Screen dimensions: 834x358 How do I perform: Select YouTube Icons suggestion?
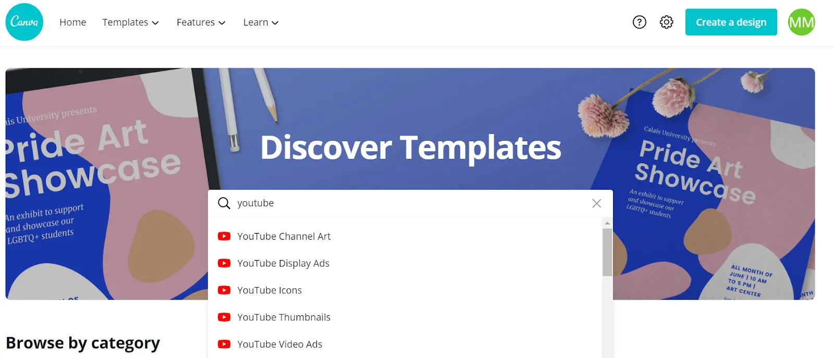tap(404, 290)
